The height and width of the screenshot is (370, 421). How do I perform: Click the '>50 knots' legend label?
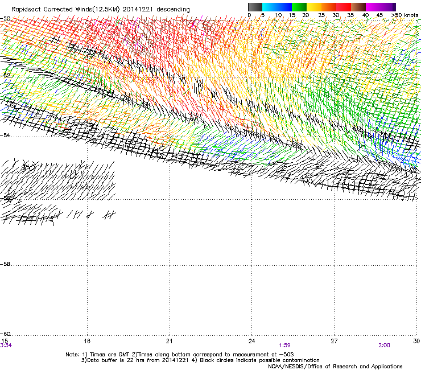(405, 15)
